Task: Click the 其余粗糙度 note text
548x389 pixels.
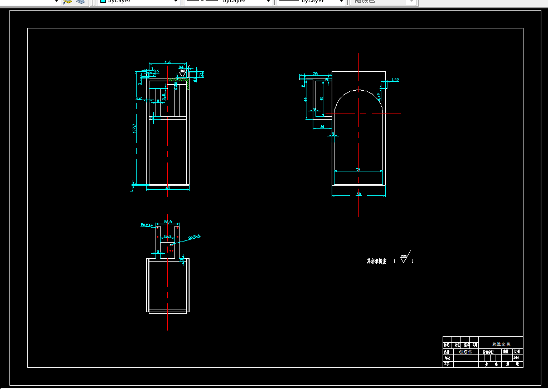Action: [376, 261]
